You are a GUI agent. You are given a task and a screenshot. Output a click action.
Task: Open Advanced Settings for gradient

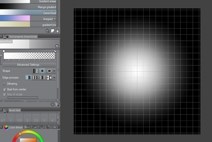click(29, 65)
